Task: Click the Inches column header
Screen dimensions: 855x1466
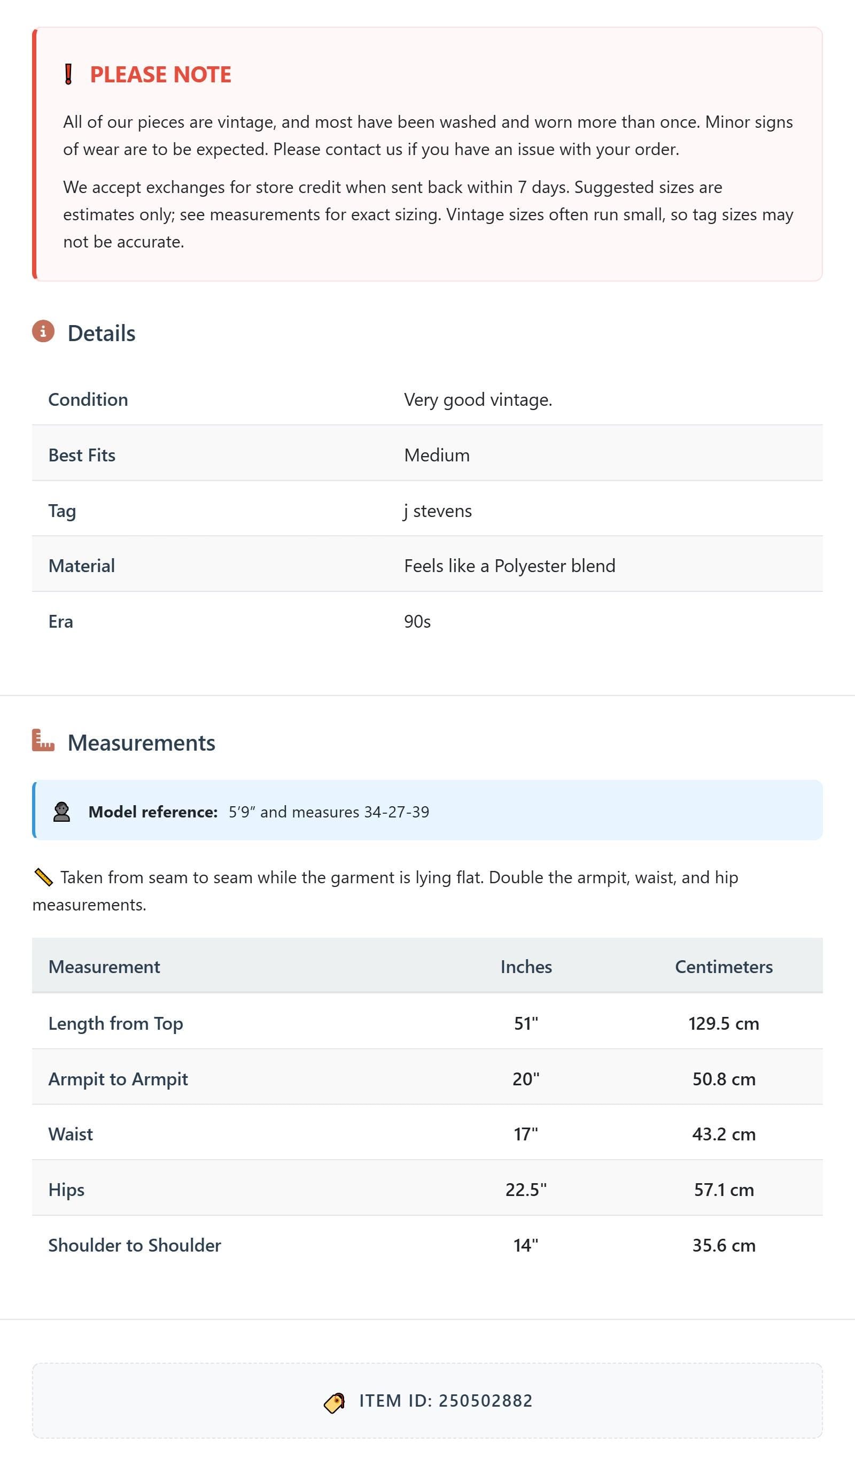Action: [526, 966]
